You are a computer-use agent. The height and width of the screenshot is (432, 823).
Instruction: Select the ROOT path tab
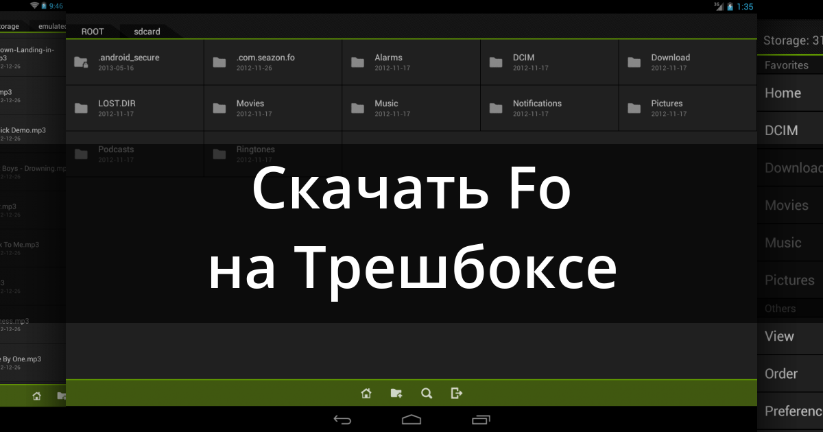(93, 32)
